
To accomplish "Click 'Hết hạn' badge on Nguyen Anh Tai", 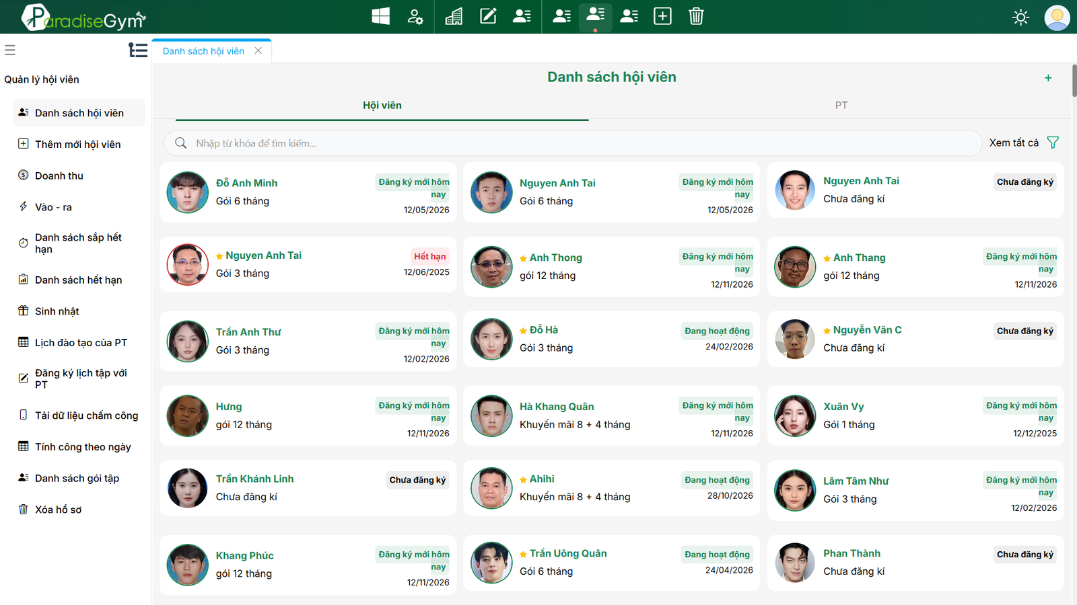I will [429, 256].
